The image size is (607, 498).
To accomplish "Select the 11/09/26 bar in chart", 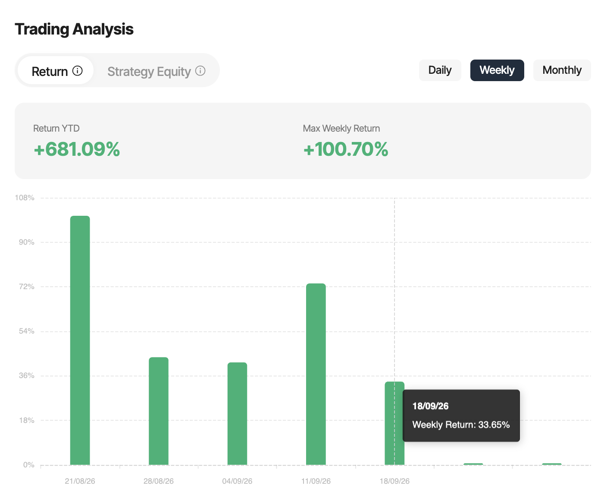I will click(x=316, y=374).
